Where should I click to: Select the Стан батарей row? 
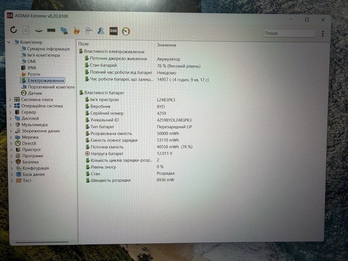142,66
